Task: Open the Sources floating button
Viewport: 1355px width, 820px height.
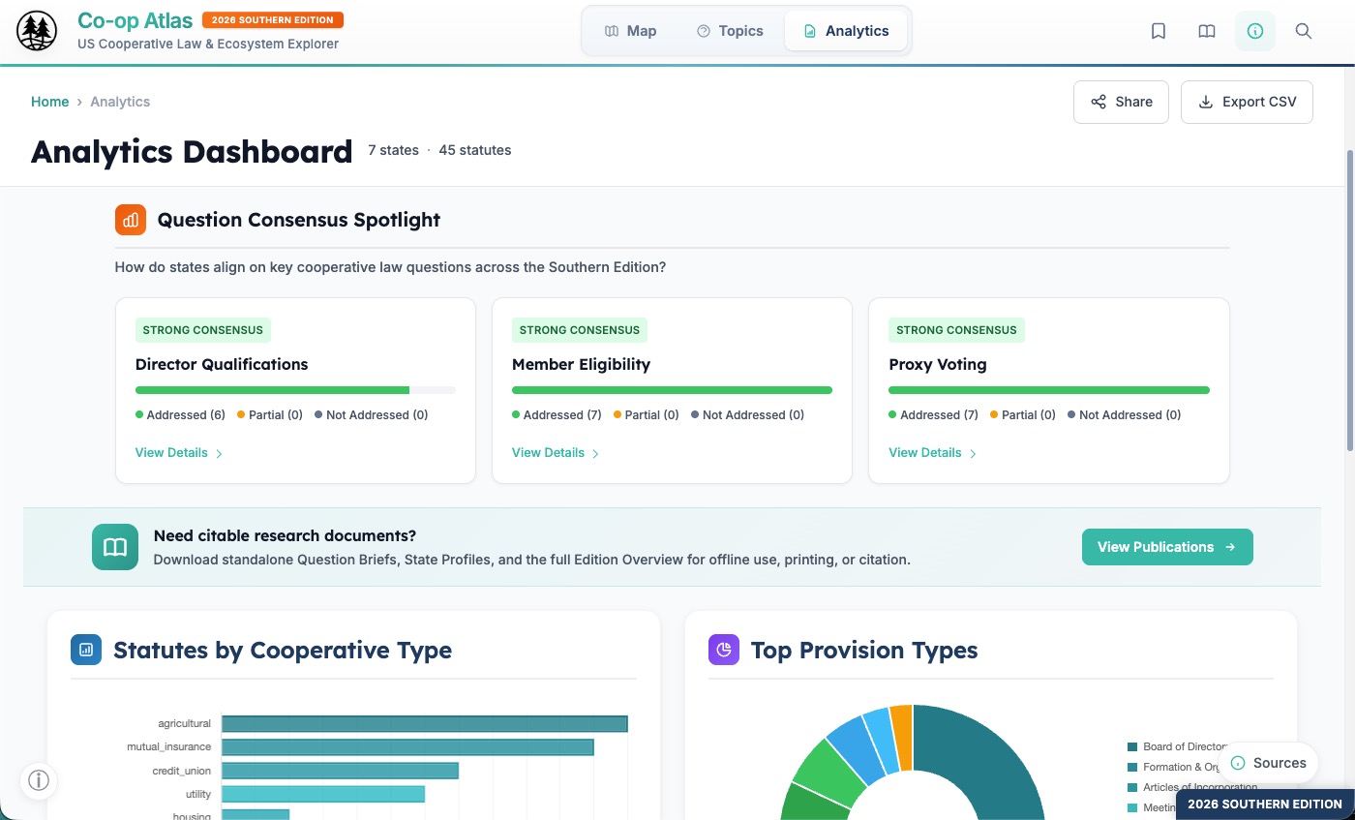Action: 1269,763
